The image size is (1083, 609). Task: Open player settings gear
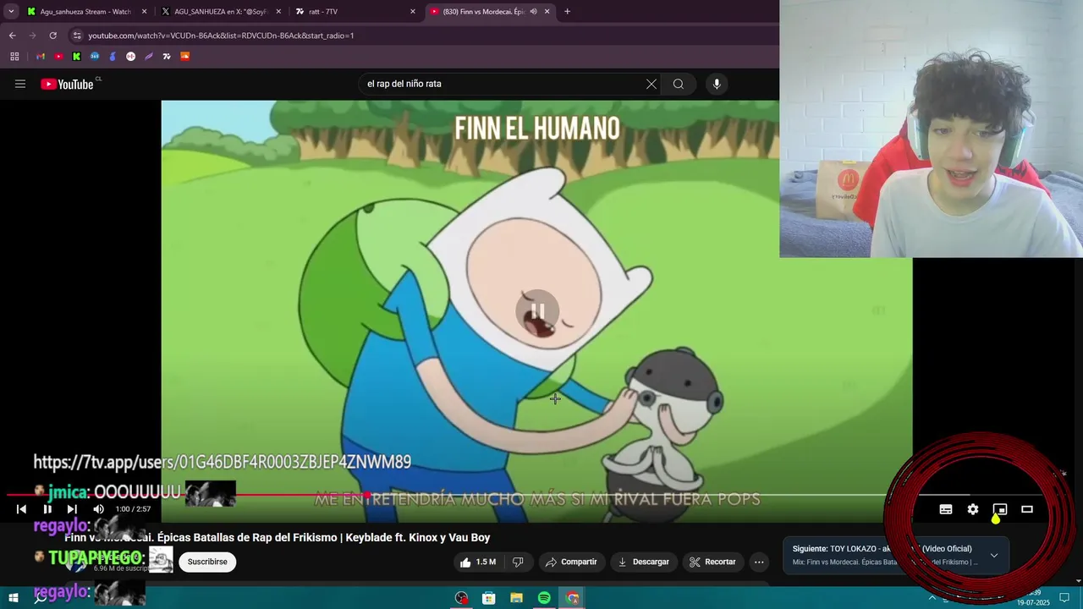click(973, 509)
